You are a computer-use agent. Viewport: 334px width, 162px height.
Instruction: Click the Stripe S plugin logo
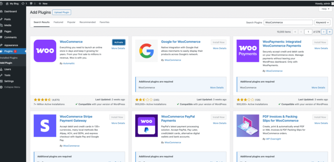point(45,126)
